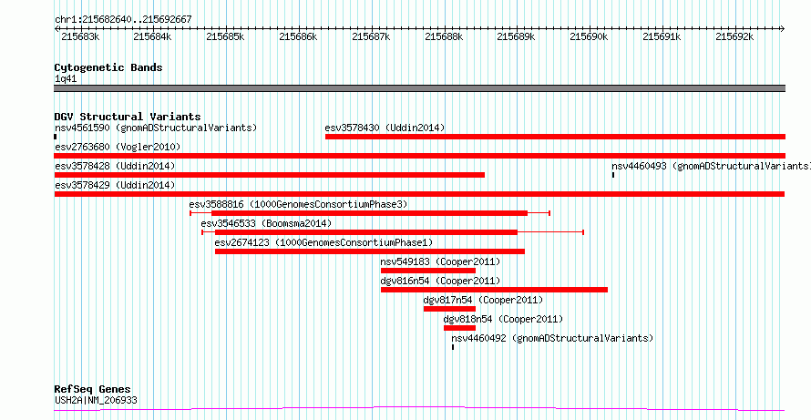This screenshot has height=420, width=811.
Task: Click the 215691k ruler tick label
Action: [x=662, y=36]
